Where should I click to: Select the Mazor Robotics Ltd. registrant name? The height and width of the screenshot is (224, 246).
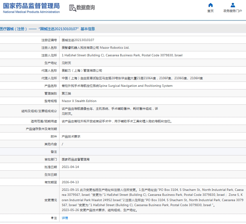click(x=95, y=48)
